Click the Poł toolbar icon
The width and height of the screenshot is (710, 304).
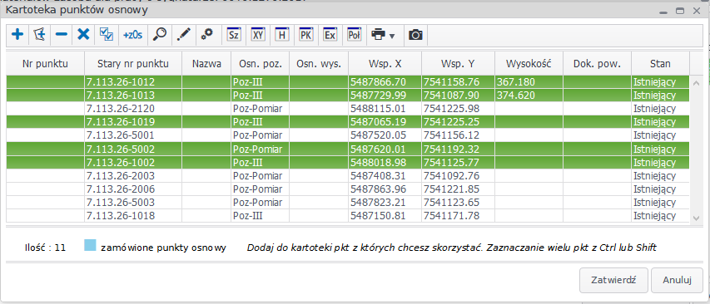(x=354, y=34)
